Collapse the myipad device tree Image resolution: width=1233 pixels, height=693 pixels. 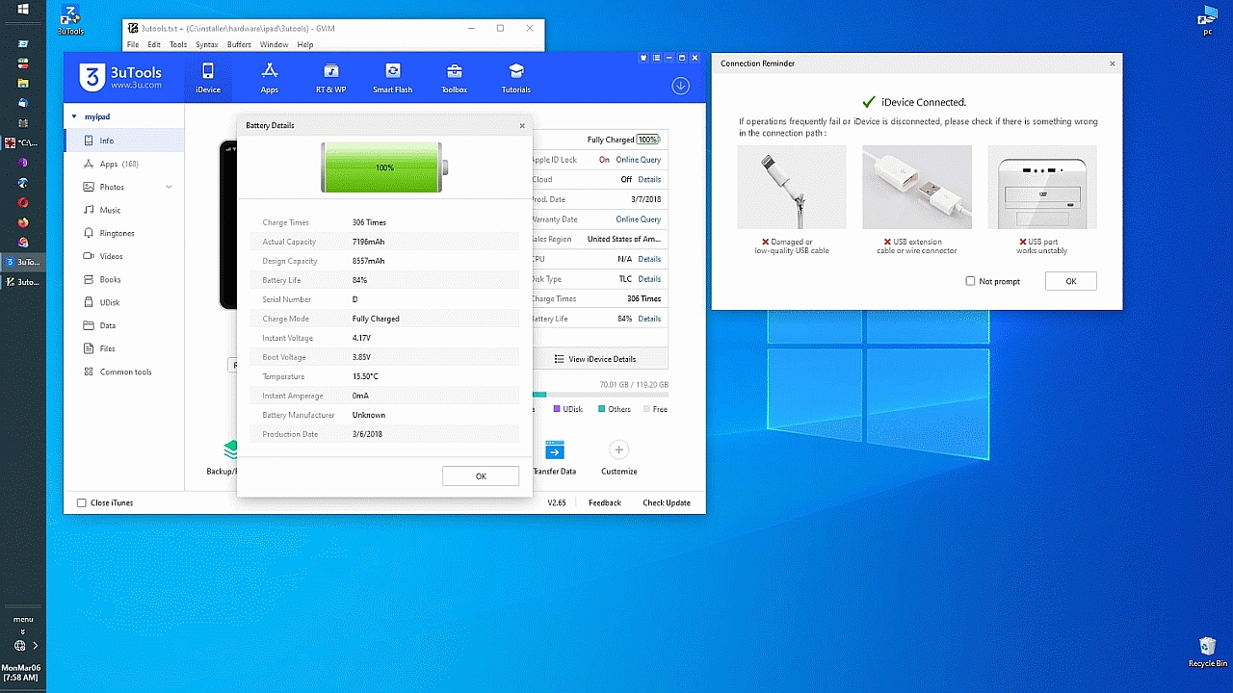74,116
